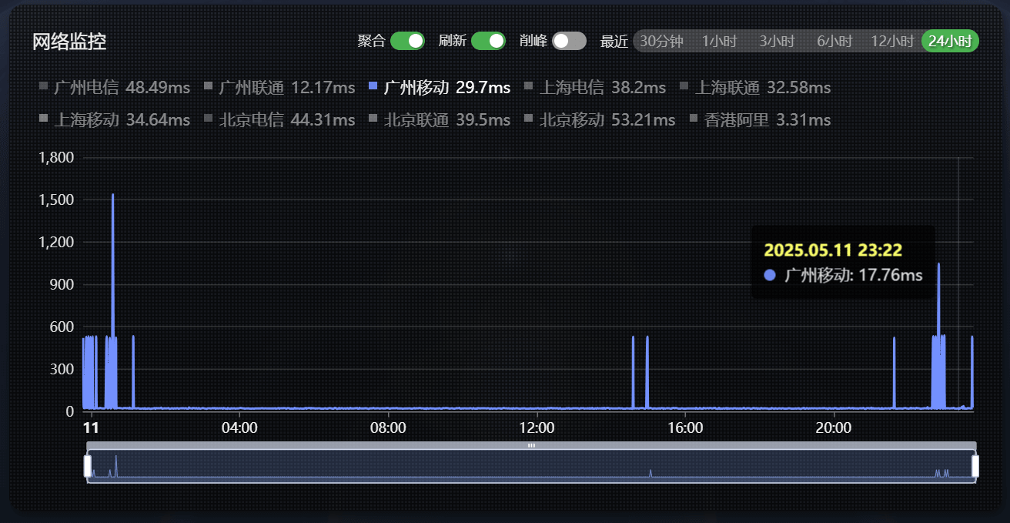Enable the 北京电信 legend series
The image size is (1010, 523).
286,120
